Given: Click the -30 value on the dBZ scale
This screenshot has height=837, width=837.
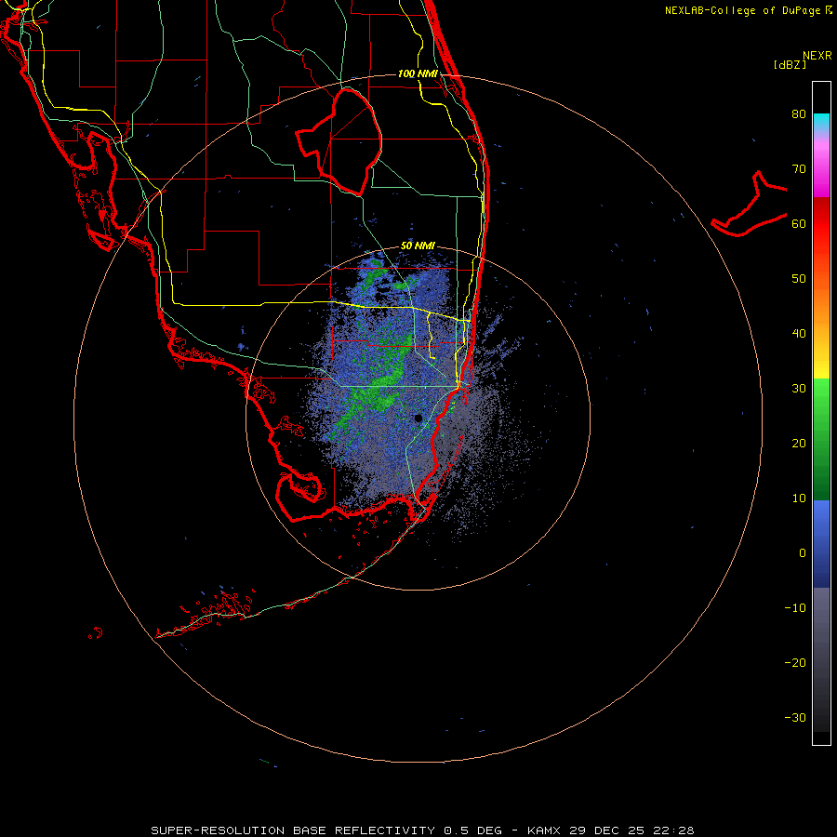Looking at the screenshot, I should coord(795,717).
